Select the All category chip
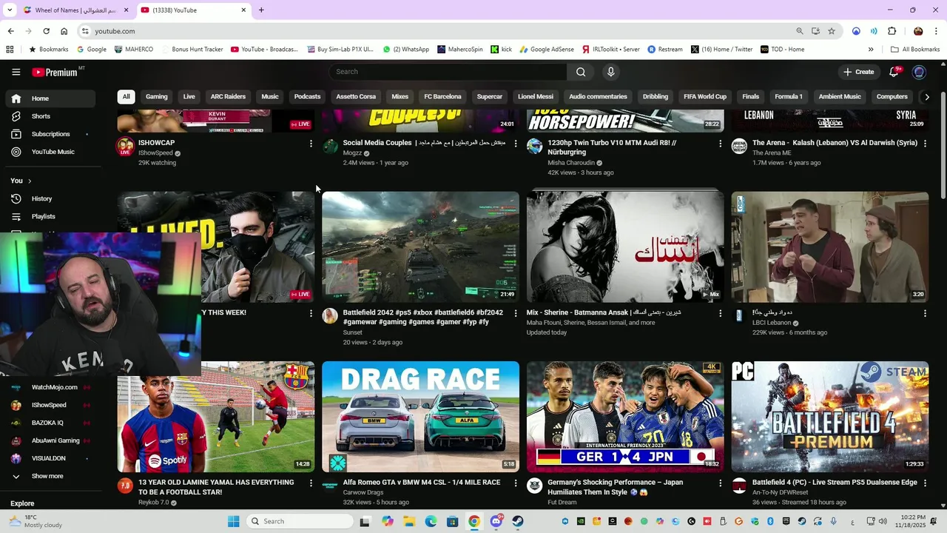The image size is (947, 533). (x=126, y=97)
